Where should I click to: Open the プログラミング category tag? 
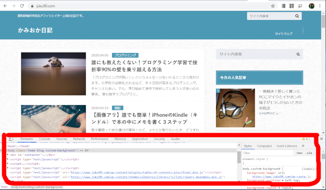click(125, 55)
